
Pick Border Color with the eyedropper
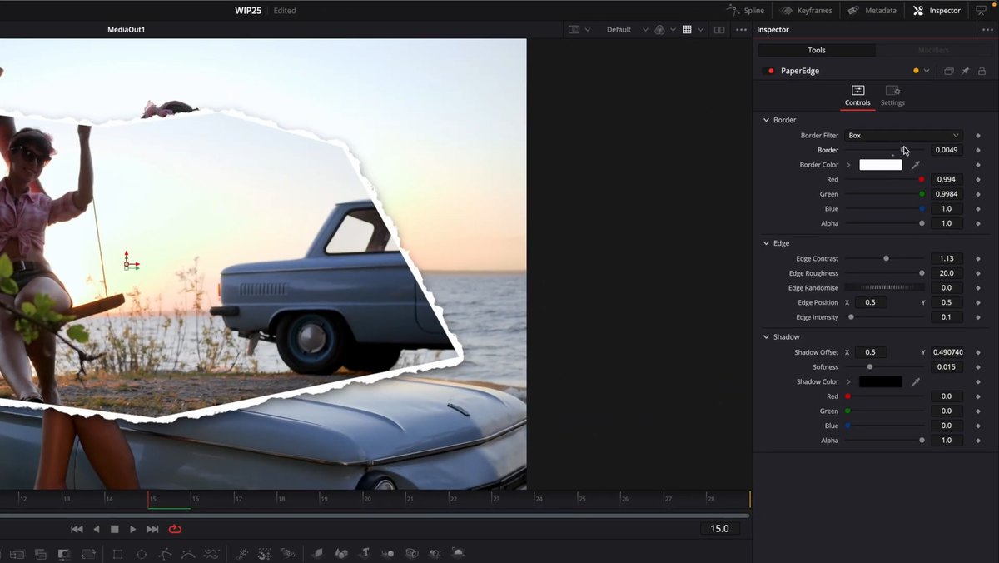916,165
